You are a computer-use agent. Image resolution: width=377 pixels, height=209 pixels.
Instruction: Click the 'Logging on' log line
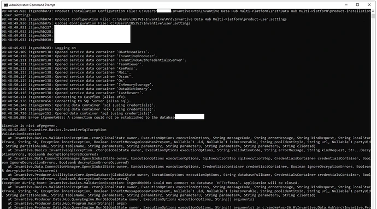coord(39,48)
